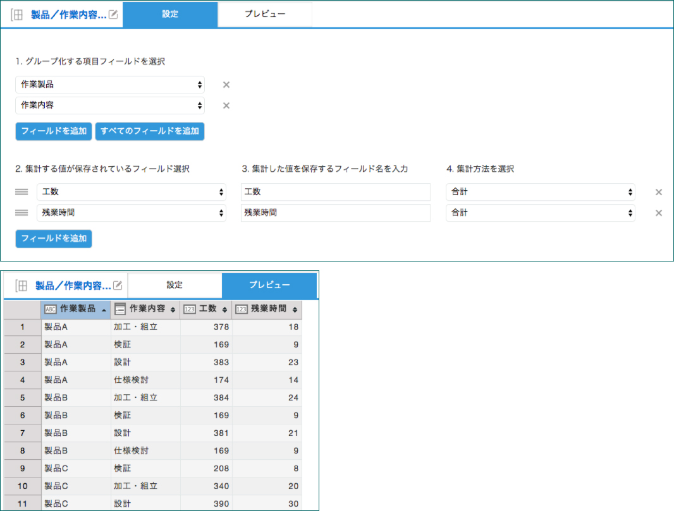Image resolution: width=674 pixels, height=511 pixels.
Task: Click the 検証 cell in row 2
Action: pos(145,345)
